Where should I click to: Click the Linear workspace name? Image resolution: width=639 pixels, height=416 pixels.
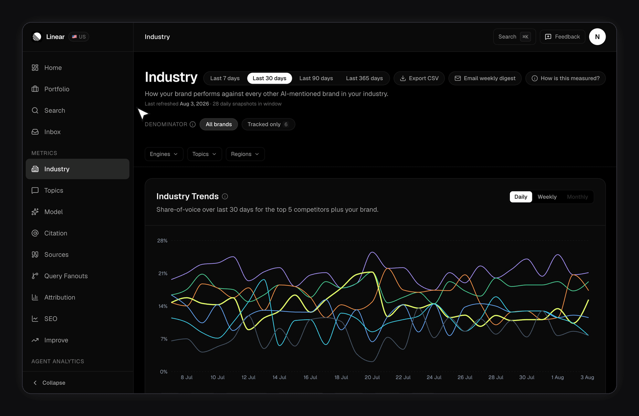[x=55, y=37]
